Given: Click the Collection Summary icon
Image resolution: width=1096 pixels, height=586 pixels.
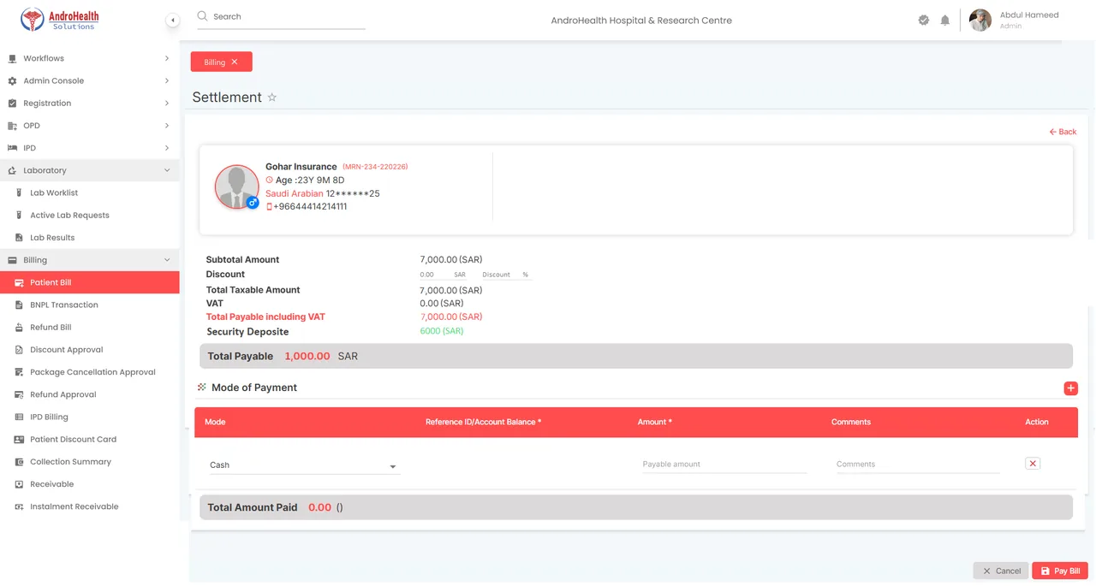Looking at the screenshot, I should click(x=19, y=462).
